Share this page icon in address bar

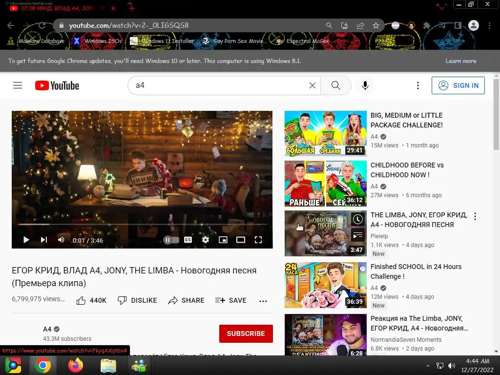(x=360, y=25)
